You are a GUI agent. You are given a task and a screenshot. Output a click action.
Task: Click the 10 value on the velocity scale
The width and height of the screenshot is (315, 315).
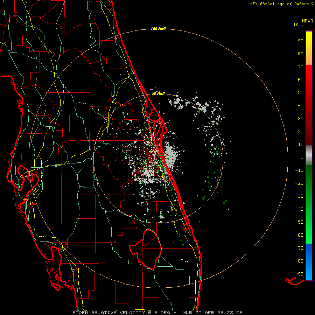(301, 145)
